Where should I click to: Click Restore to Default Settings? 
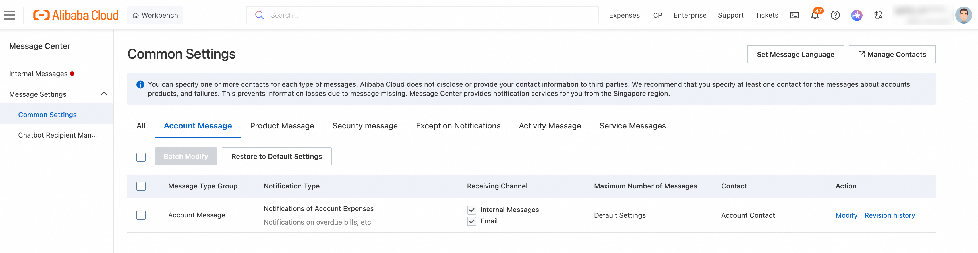[276, 157]
